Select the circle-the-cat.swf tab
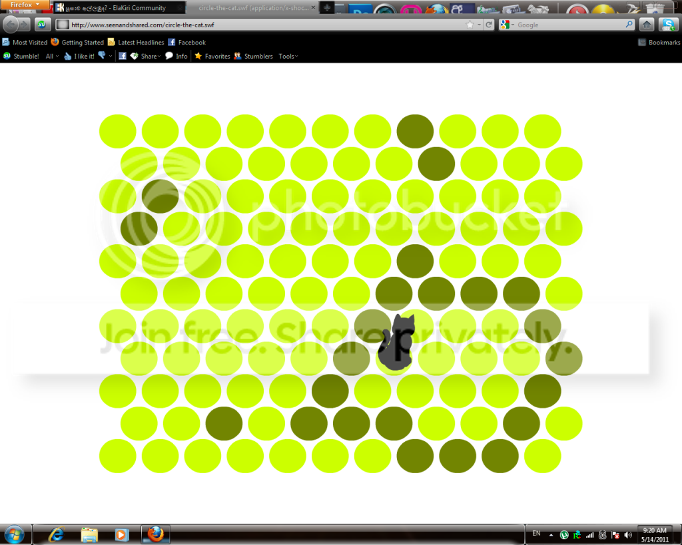 point(252,8)
